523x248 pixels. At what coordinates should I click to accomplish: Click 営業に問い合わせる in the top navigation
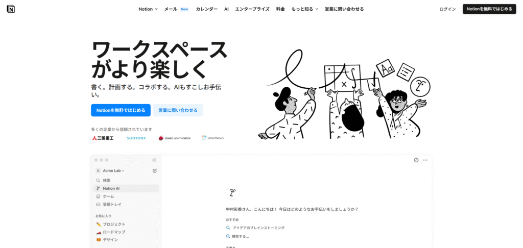click(344, 9)
